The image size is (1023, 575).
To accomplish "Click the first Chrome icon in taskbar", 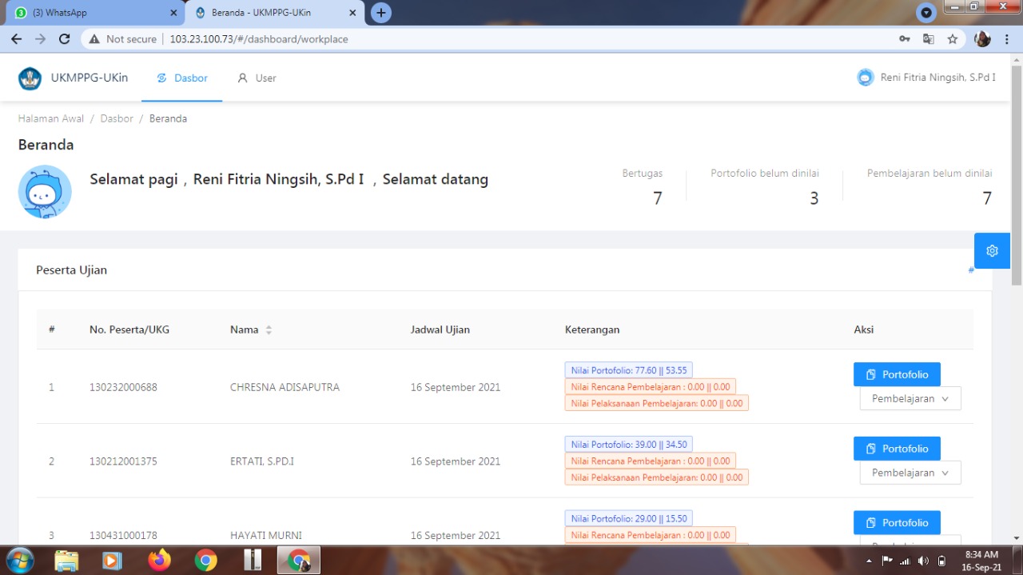I will tap(205, 561).
